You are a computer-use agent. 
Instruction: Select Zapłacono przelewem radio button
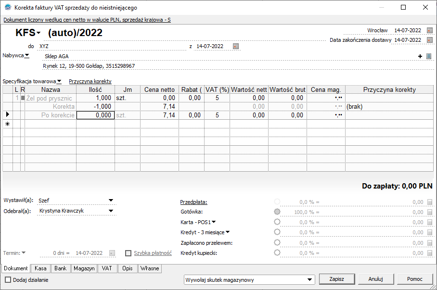277,242
